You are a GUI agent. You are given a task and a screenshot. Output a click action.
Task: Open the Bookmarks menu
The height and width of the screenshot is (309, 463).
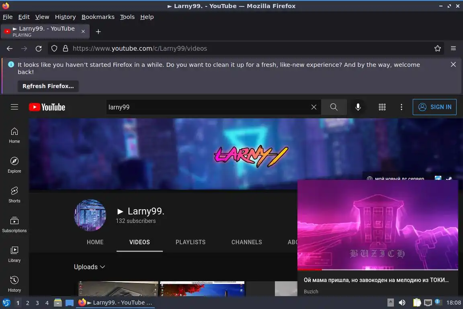tap(98, 17)
